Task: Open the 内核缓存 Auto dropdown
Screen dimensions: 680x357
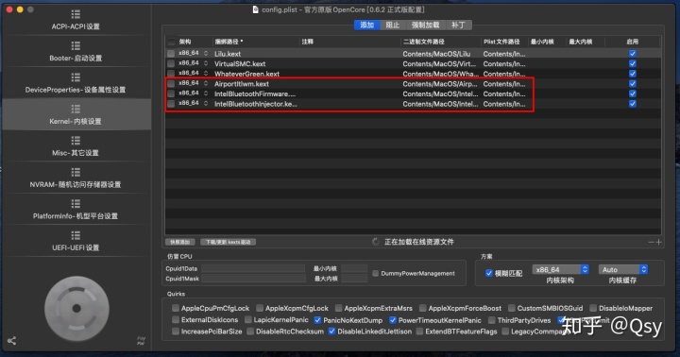Action: [x=622, y=269]
